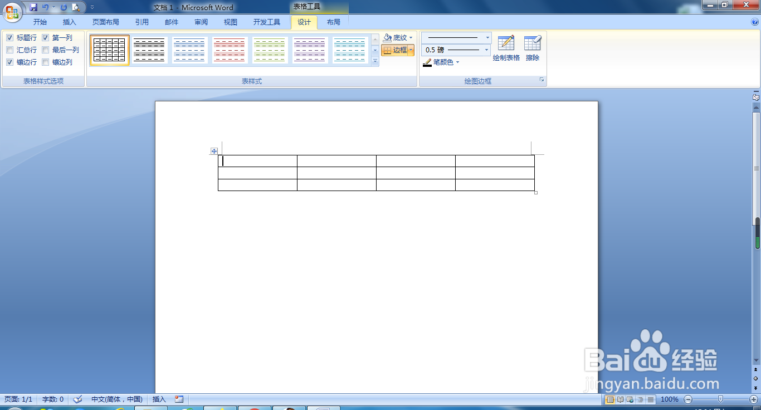The height and width of the screenshot is (410, 761).
Task: Toggle the 第一列 checkbox
Action: [46, 38]
